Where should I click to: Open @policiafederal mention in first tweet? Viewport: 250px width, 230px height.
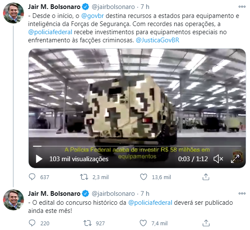[50, 32]
